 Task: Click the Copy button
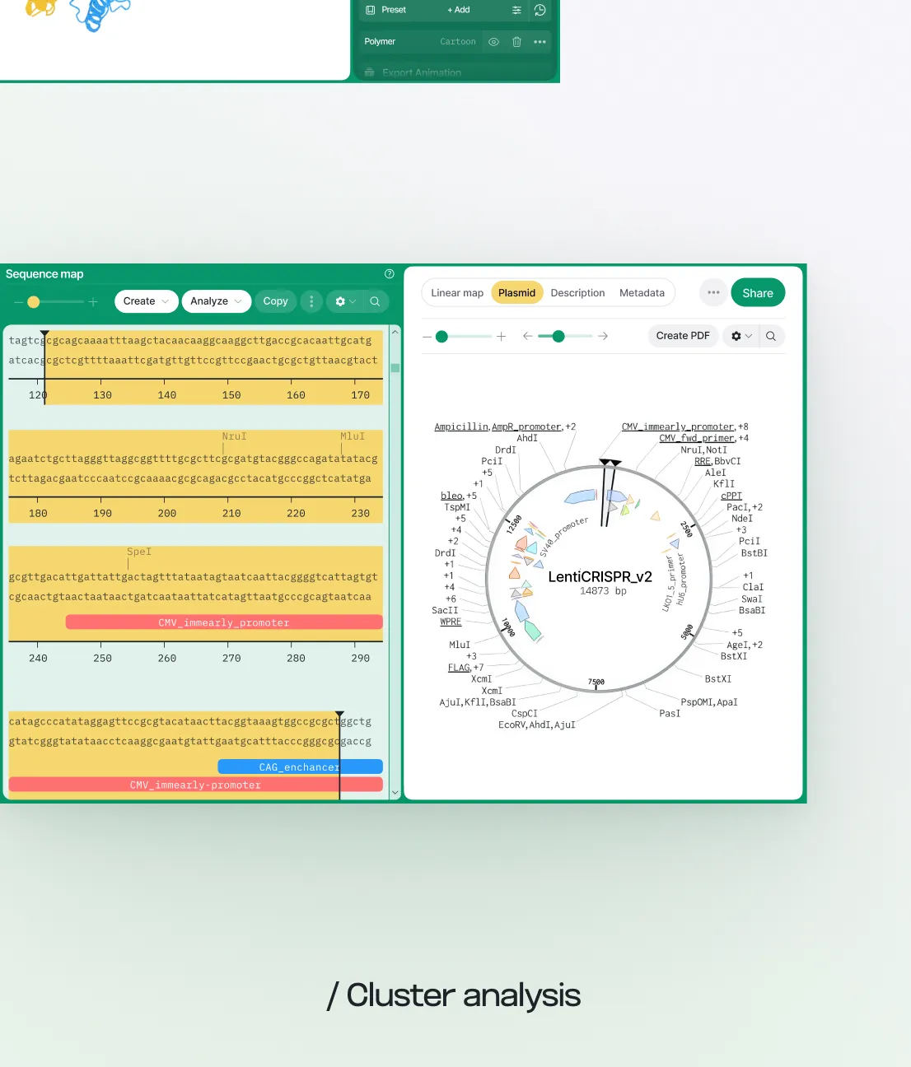275,301
